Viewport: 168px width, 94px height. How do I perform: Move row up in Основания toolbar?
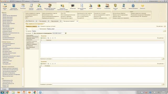point(53,64)
